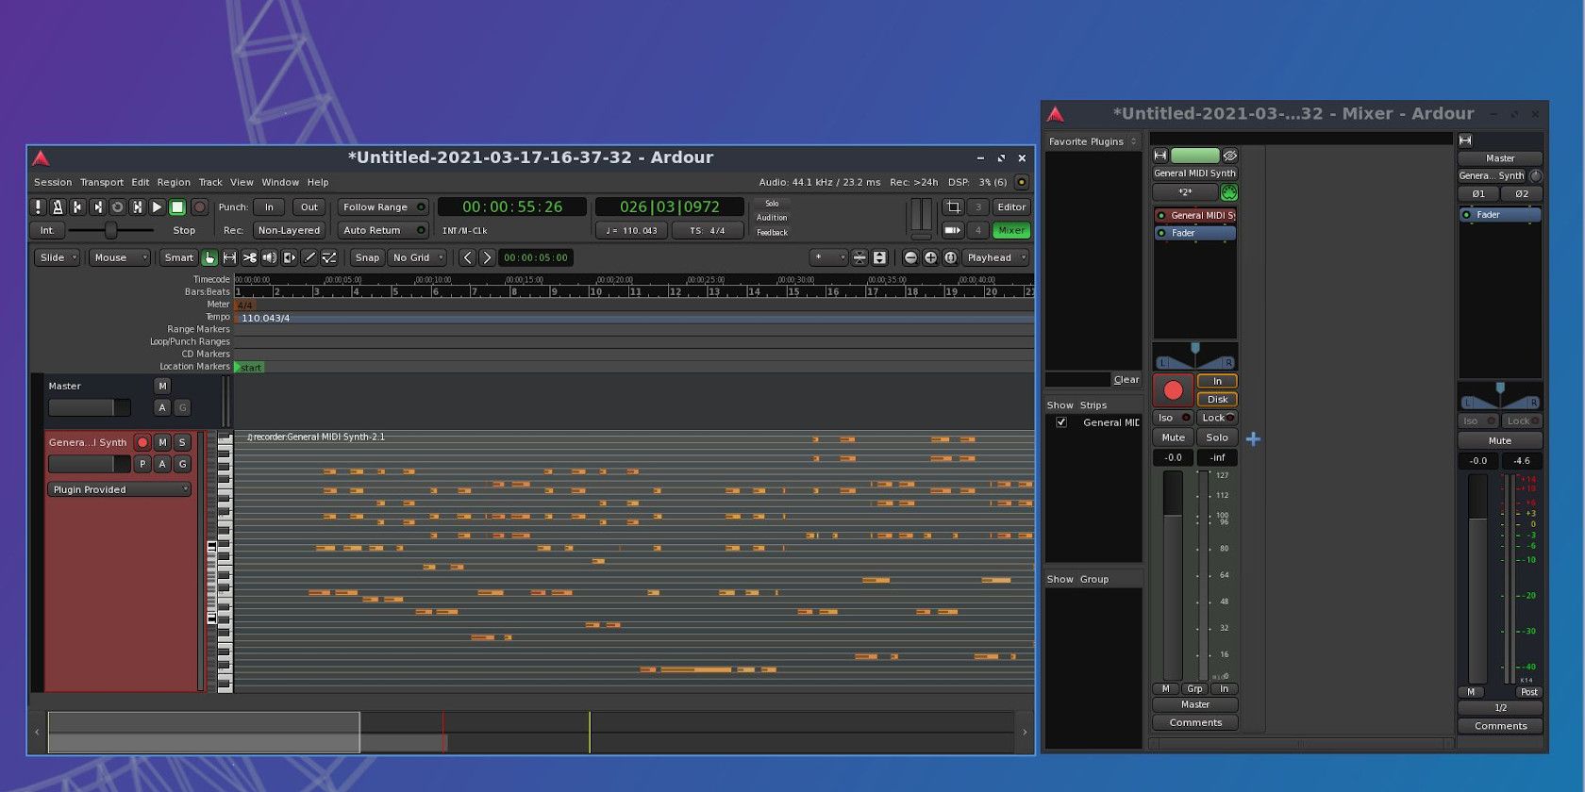Click the blue plus add-strip icon in mixer
1585x792 pixels.
pos(1253,439)
